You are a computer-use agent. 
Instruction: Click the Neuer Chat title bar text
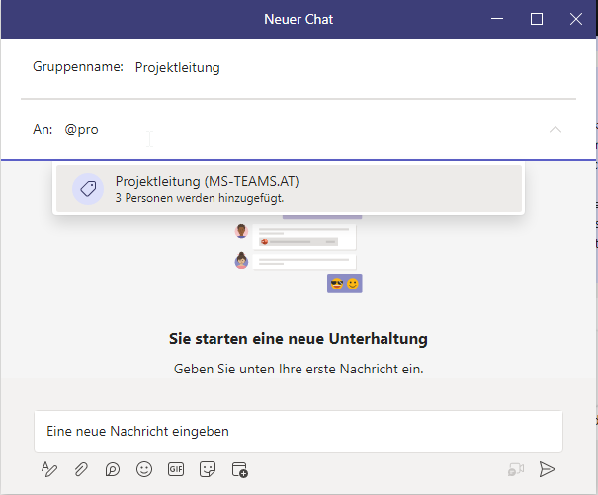299,19
